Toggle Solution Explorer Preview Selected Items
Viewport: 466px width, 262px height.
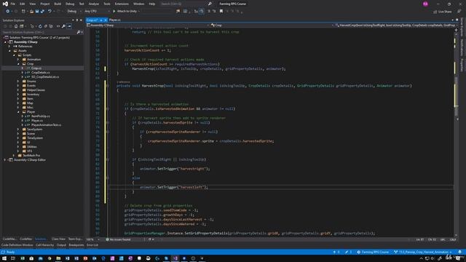69,26
